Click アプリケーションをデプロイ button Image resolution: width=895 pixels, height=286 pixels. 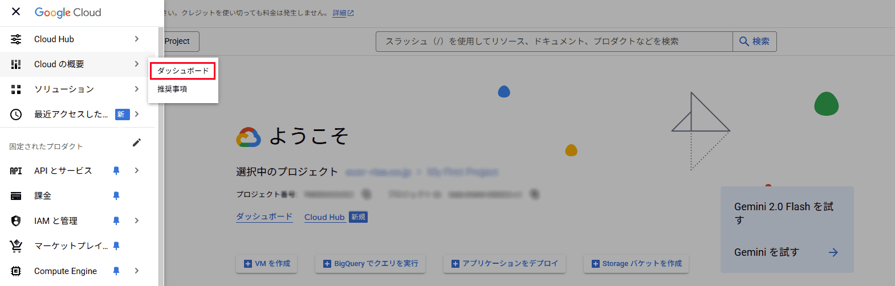(505, 264)
